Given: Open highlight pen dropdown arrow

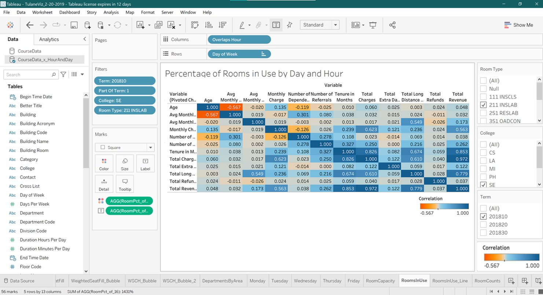Looking at the screenshot, I should [x=250, y=25].
